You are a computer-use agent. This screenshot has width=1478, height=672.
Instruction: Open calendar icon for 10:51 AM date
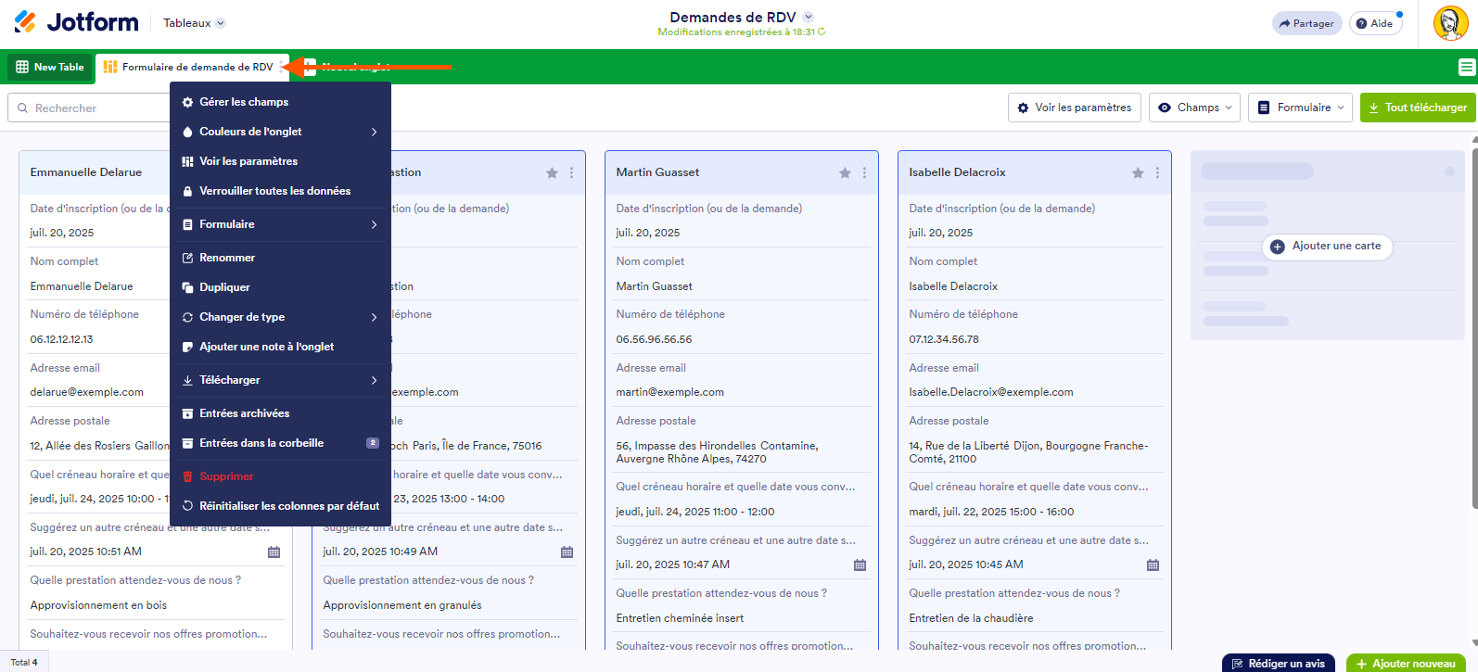click(274, 552)
